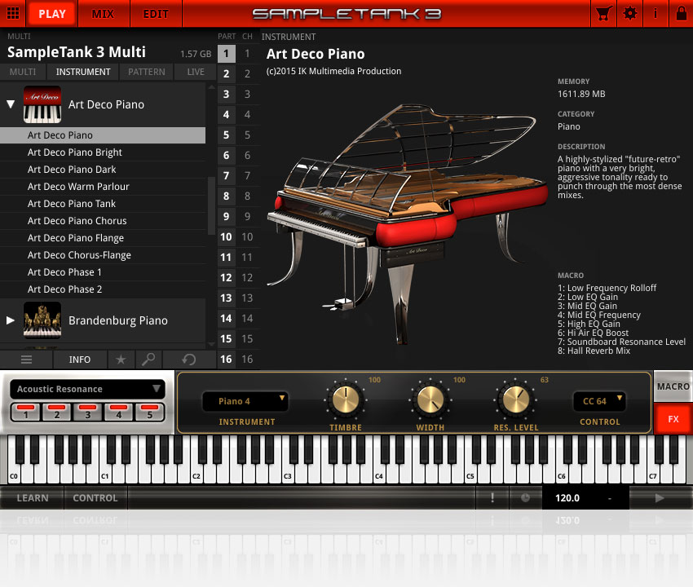The image size is (693, 587).
Task: Select part 10
Action: tap(227, 237)
